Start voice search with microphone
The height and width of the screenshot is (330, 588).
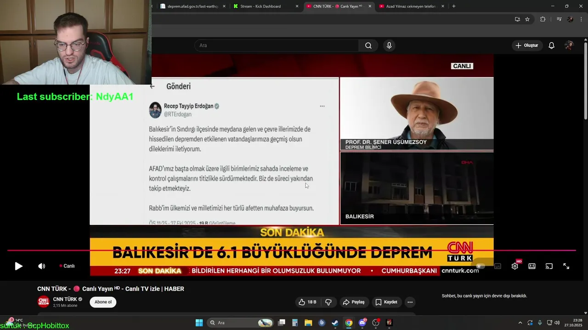click(x=389, y=45)
